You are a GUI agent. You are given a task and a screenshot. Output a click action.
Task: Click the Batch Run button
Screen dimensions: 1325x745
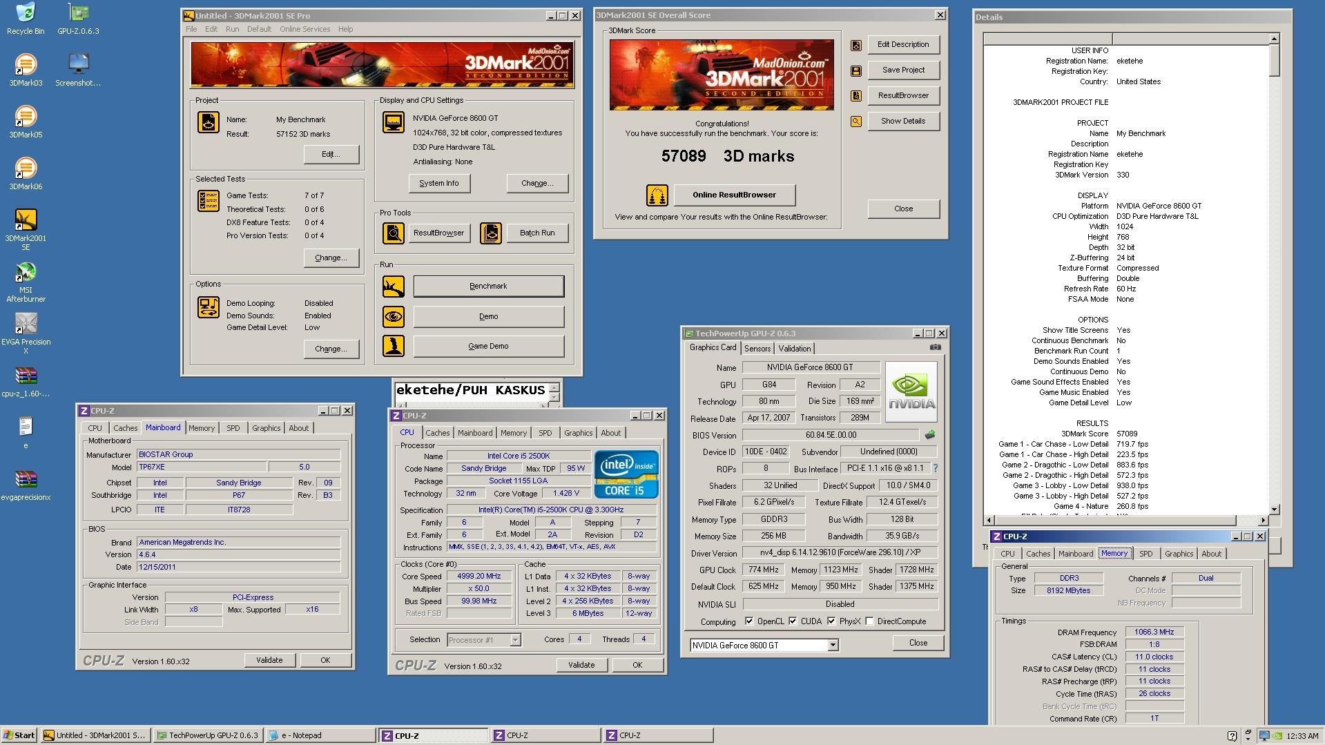click(536, 233)
